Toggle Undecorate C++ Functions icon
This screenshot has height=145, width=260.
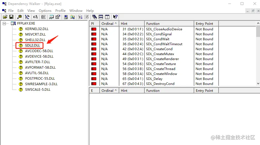(43, 17)
